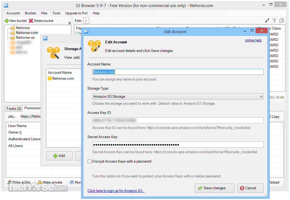Viewport: 290px width, 200px height.
Task: Select the Authenticated Users permission row
Action: [x=23, y=139]
